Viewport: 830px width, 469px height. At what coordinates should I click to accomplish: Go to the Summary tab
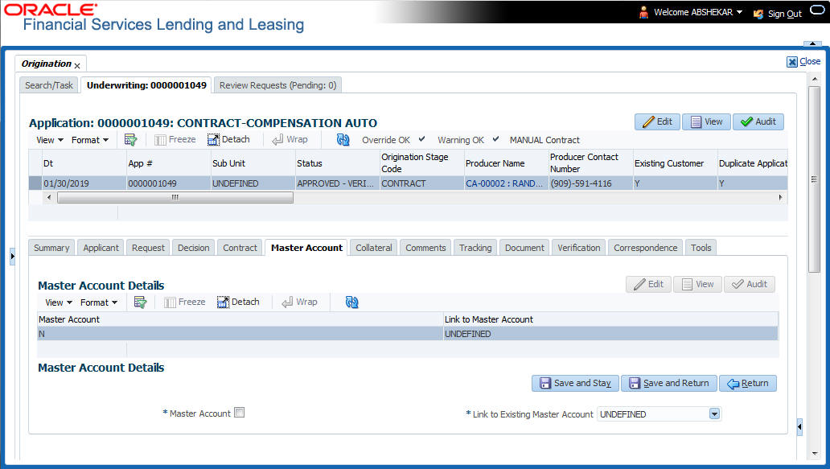pyautogui.click(x=51, y=248)
